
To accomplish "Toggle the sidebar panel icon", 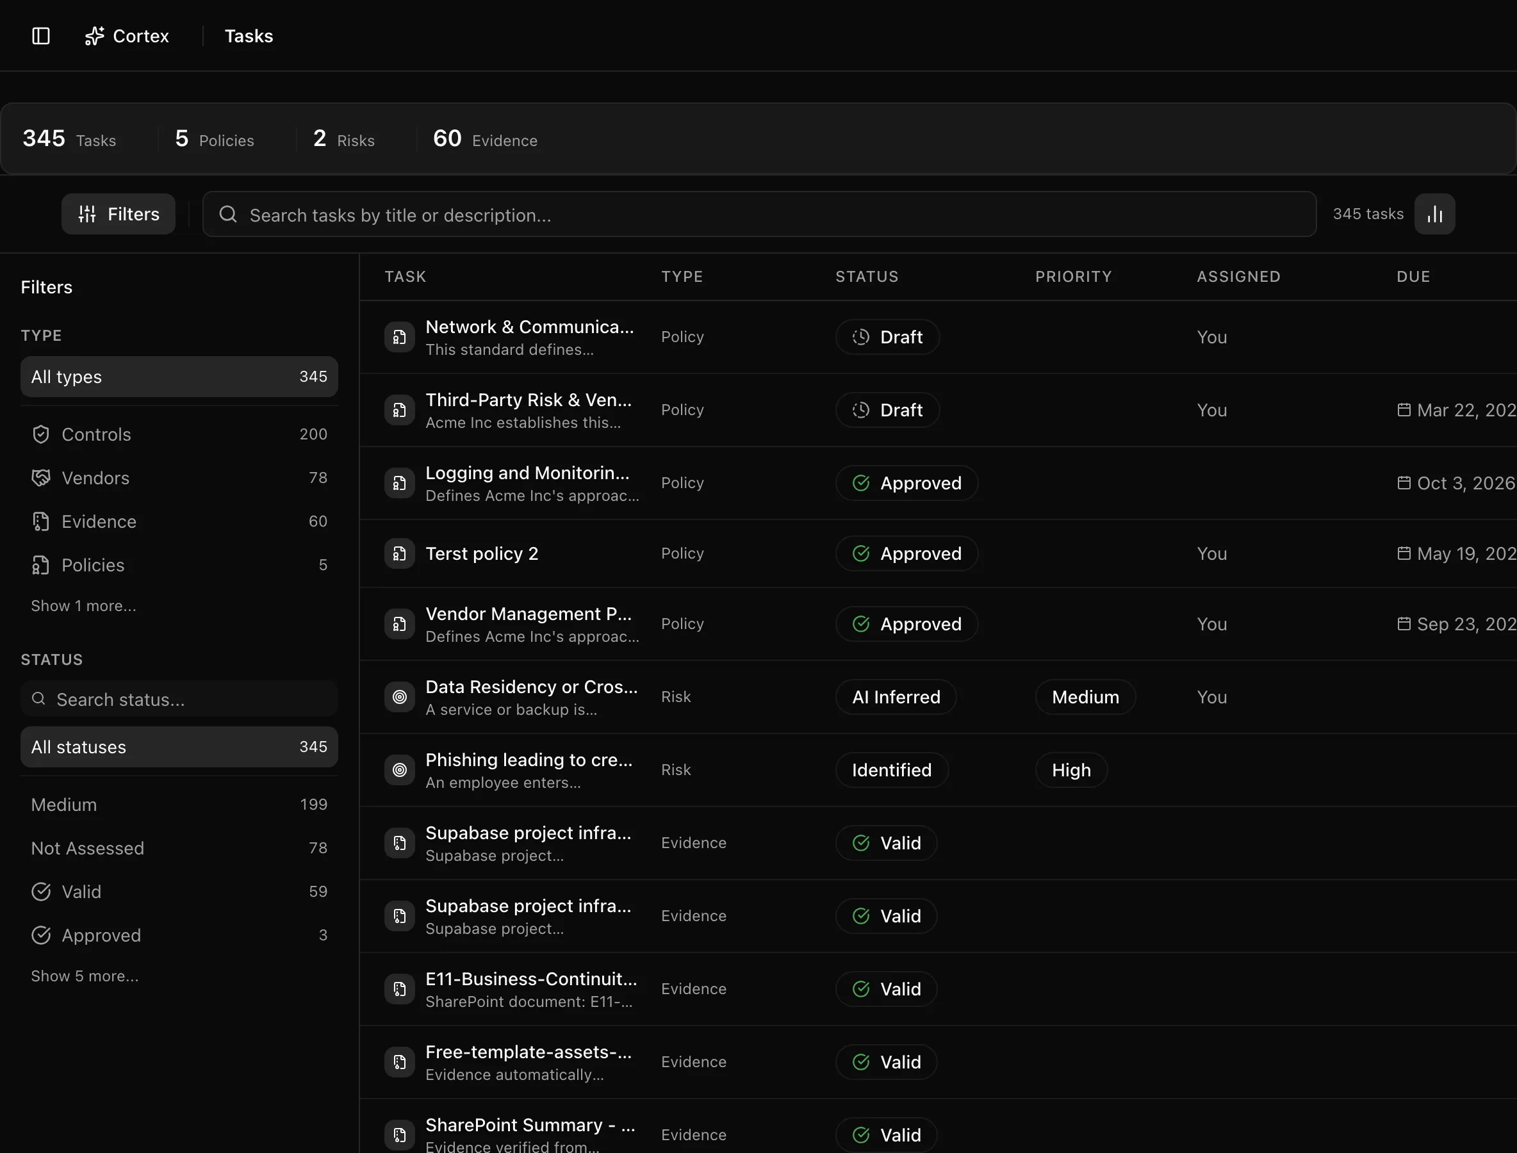I will click(x=41, y=36).
